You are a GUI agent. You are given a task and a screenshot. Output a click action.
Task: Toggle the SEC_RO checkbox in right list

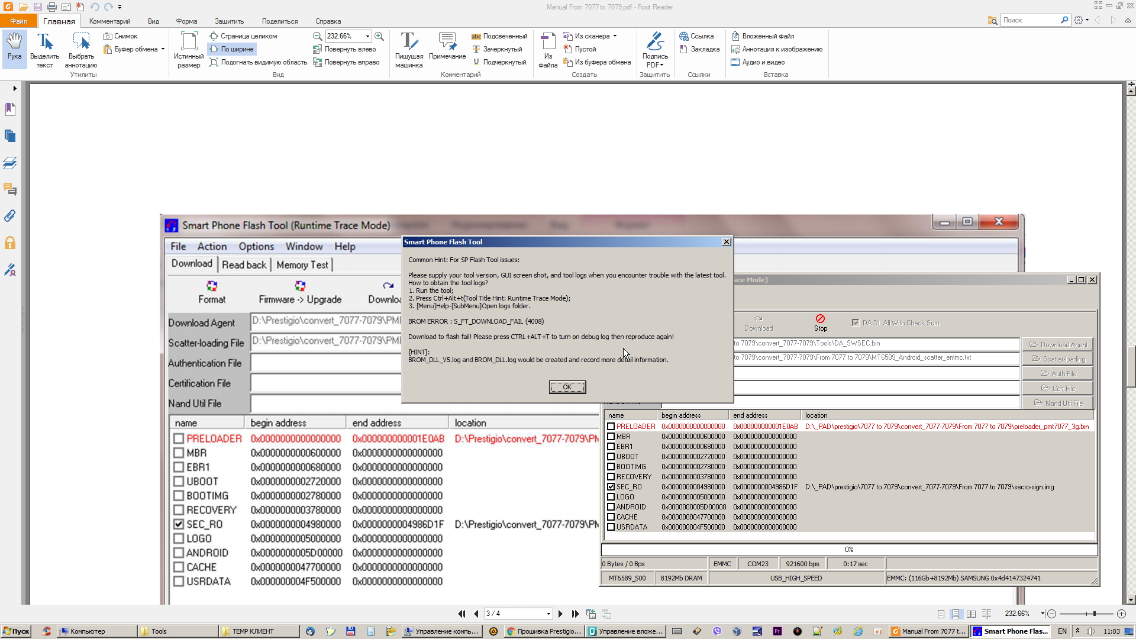[611, 487]
